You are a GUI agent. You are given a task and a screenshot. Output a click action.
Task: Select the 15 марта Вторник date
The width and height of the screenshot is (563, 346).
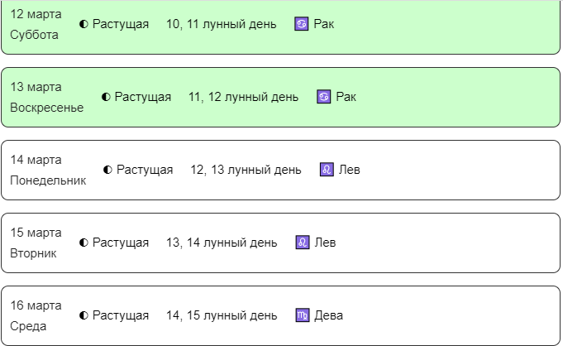[x=36, y=243]
